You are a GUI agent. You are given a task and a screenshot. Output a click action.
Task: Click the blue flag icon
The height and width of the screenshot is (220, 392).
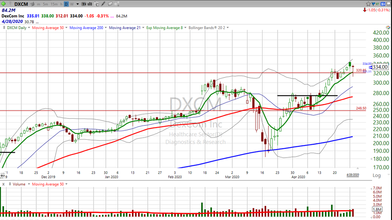point(374,4)
